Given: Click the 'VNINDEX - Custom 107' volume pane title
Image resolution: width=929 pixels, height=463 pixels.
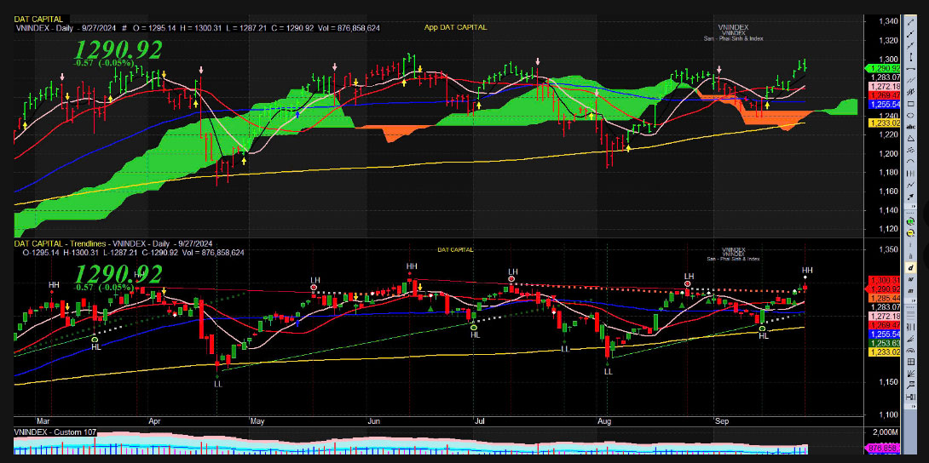Looking at the screenshot, I should pyautogui.click(x=55, y=432).
